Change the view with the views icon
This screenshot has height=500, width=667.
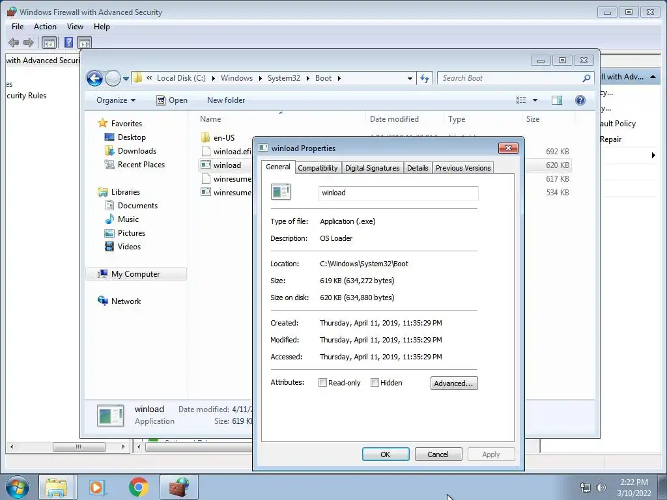tap(521, 100)
